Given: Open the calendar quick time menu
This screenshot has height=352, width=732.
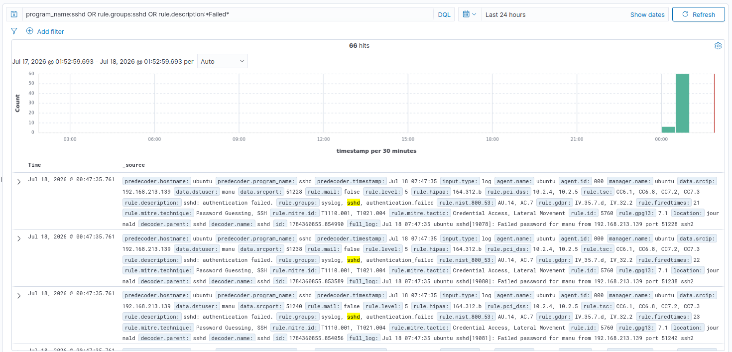Looking at the screenshot, I should click(x=470, y=14).
